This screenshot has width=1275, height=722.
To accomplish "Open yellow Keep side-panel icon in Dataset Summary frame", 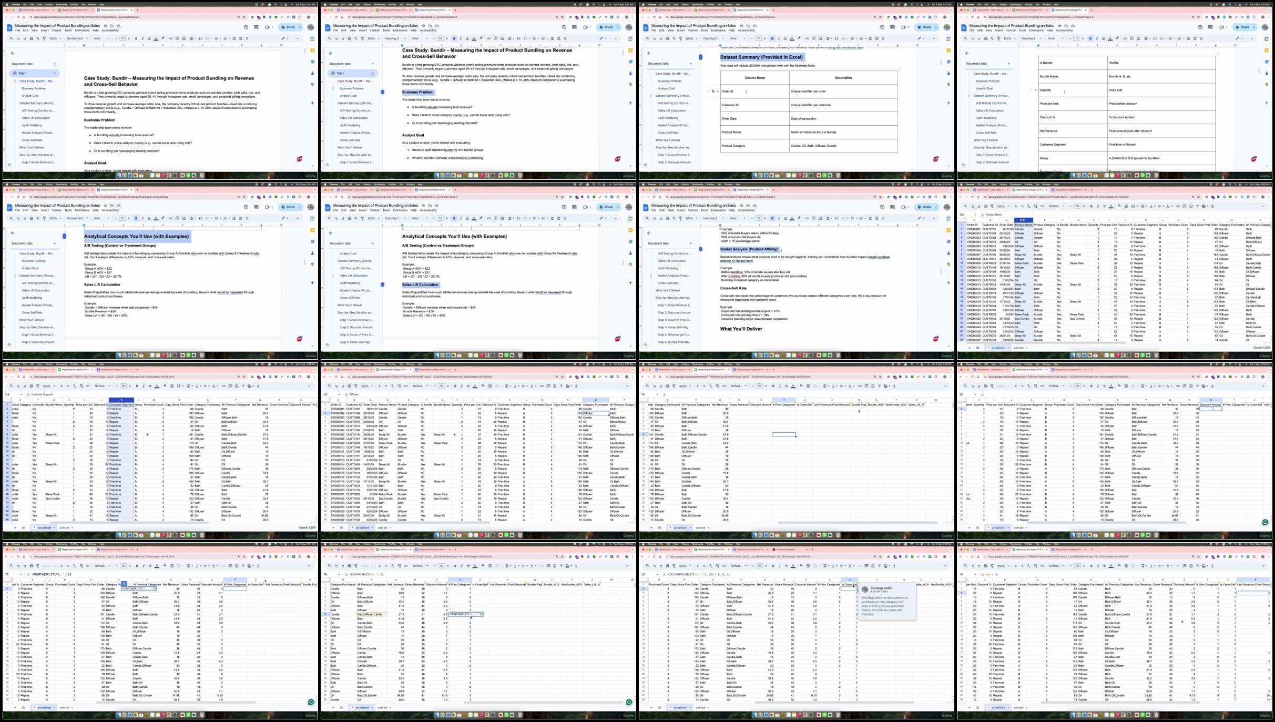I will pyautogui.click(x=949, y=50).
